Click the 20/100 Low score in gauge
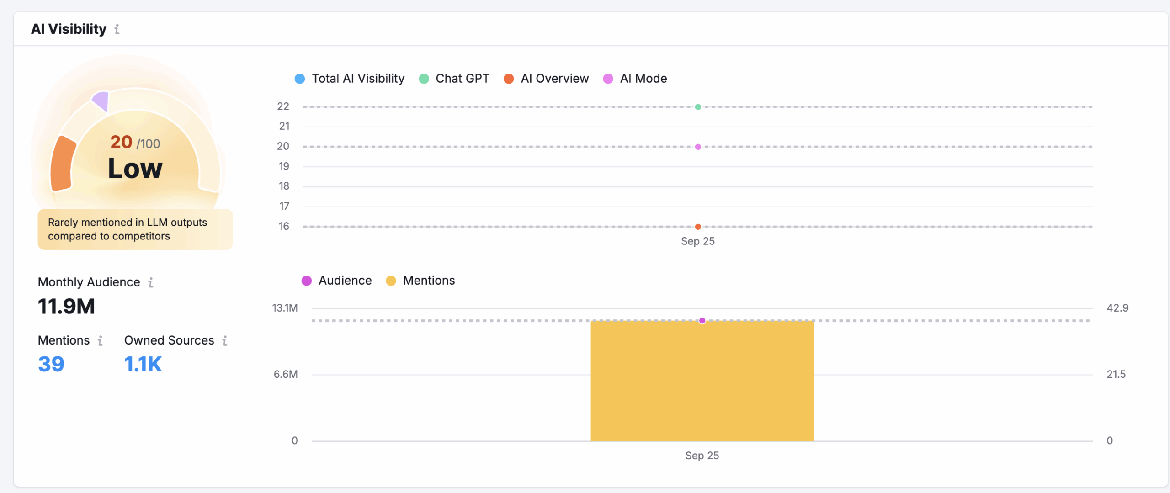1170x493 pixels. pyautogui.click(x=135, y=158)
